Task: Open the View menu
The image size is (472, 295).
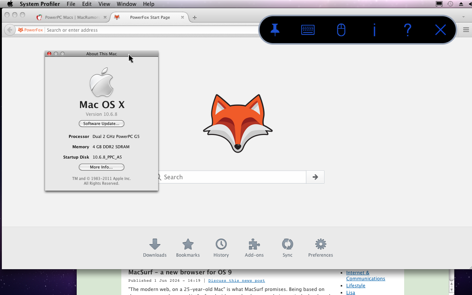Action: click(104, 4)
